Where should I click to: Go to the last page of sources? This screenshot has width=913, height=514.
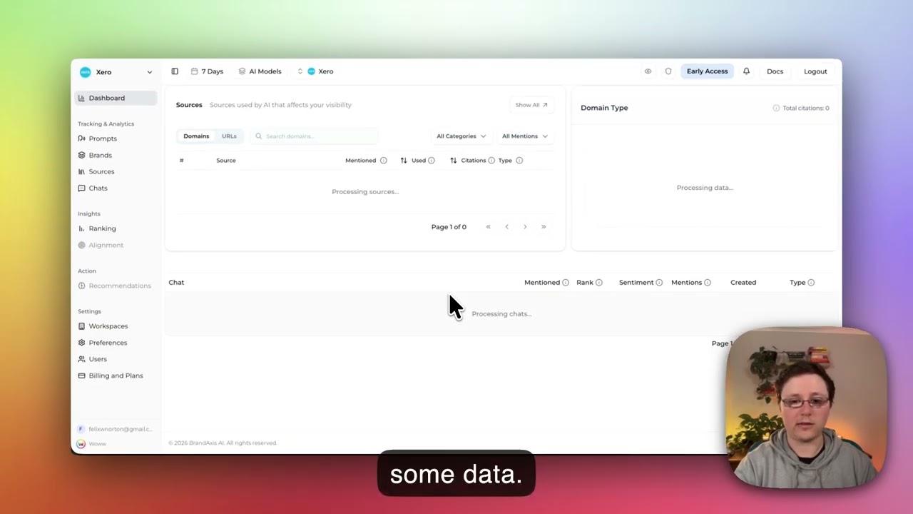(x=544, y=227)
